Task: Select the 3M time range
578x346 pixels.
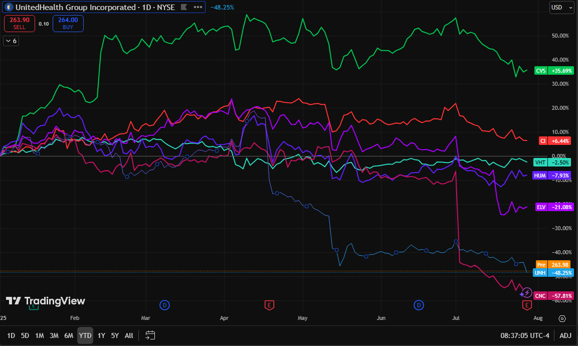Action: coord(54,335)
